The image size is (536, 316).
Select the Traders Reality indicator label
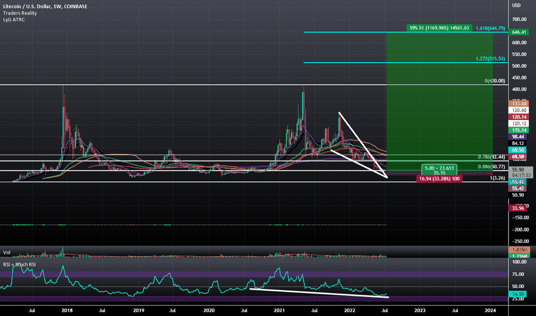click(x=20, y=13)
